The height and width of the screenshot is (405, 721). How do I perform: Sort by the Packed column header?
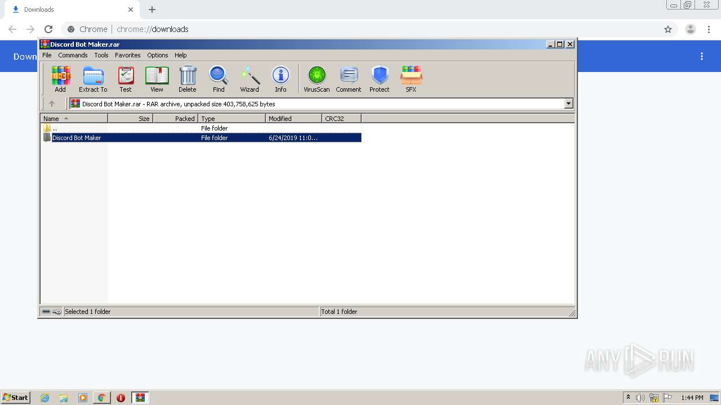(175, 118)
